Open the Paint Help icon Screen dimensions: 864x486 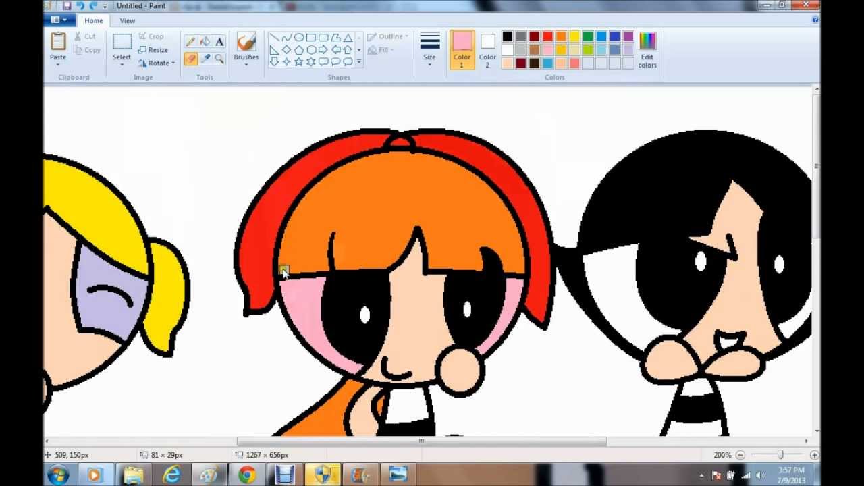[815, 20]
